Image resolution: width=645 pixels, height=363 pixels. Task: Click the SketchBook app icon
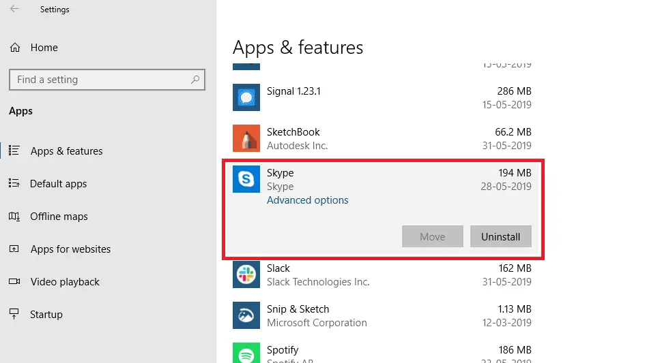point(246,138)
